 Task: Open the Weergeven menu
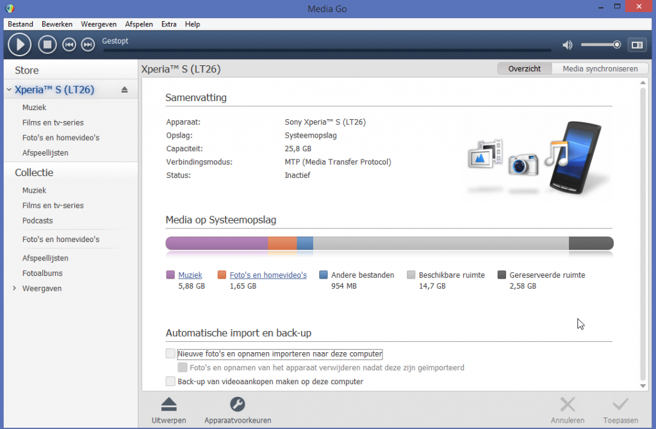99,24
